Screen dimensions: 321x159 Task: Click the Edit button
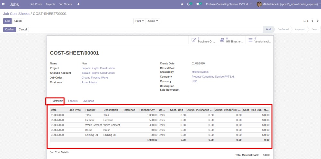[x=7, y=21]
